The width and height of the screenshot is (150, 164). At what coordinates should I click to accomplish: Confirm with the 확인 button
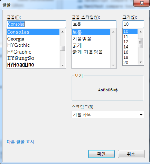tap(101, 154)
